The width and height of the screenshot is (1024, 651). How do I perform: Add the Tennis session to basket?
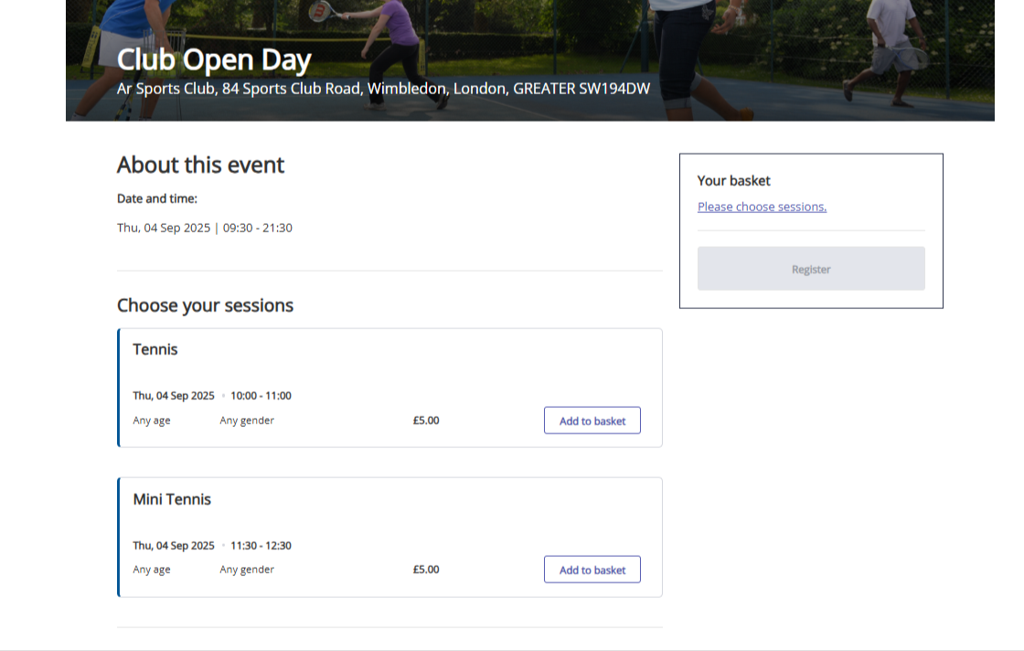pyautogui.click(x=592, y=421)
